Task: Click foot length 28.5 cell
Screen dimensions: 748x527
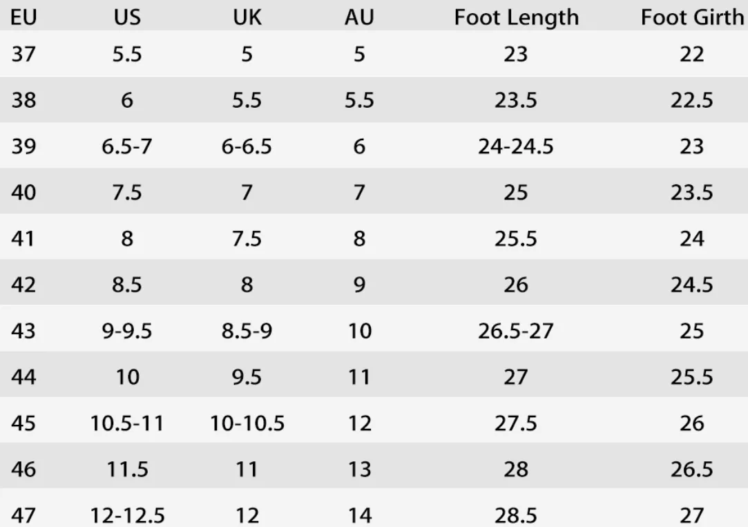Action: 516,515
